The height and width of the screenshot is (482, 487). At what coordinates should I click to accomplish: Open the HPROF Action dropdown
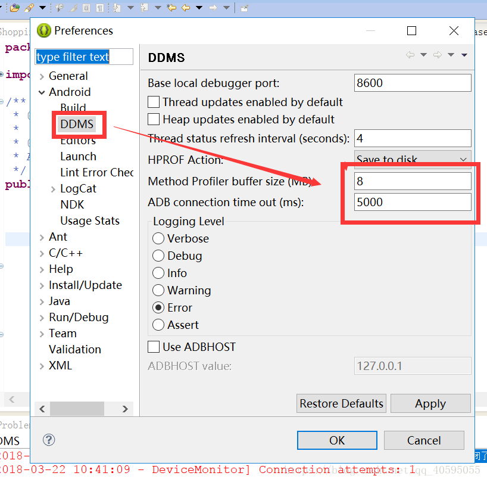[x=413, y=160]
